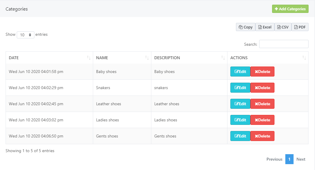315x170 pixels.
Task: Sort by ACTIONS column header
Action: [x=268, y=58]
